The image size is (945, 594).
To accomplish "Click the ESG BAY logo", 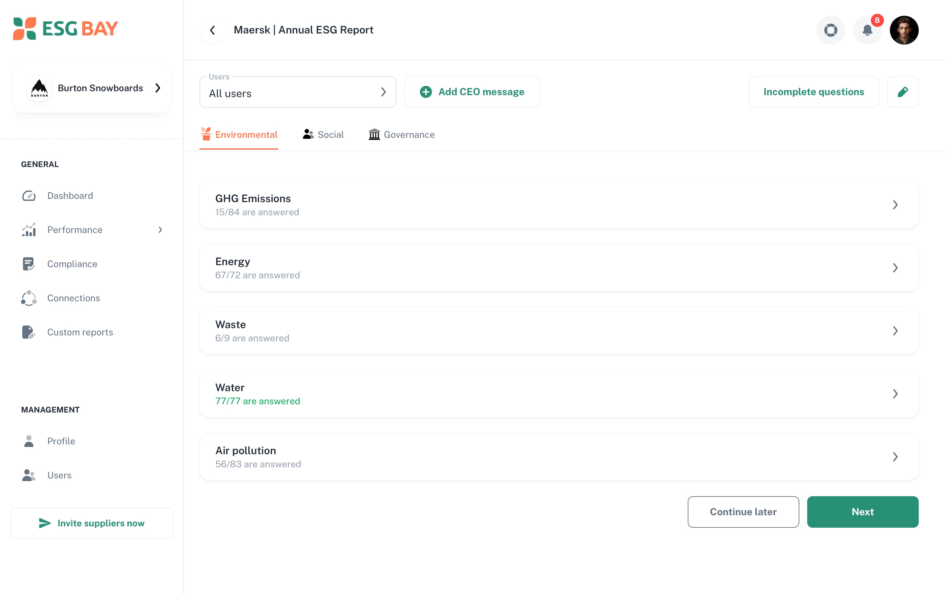I will click(66, 29).
